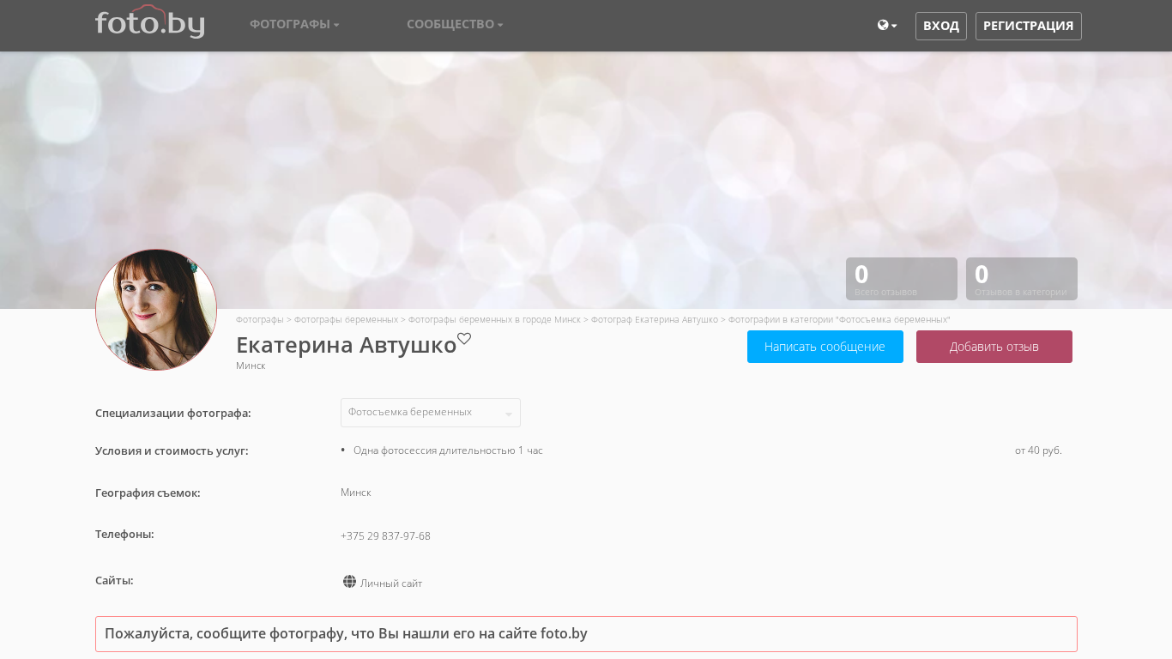Visit the Личный сайт link
This screenshot has width=1172, height=659.
pyautogui.click(x=391, y=583)
